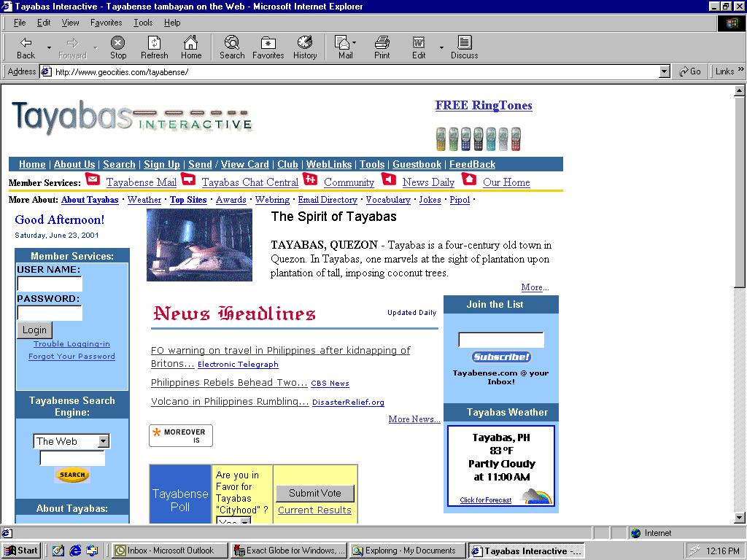The width and height of the screenshot is (747, 560).
Task: Open the Forgot Your Password link
Action: [71, 356]
